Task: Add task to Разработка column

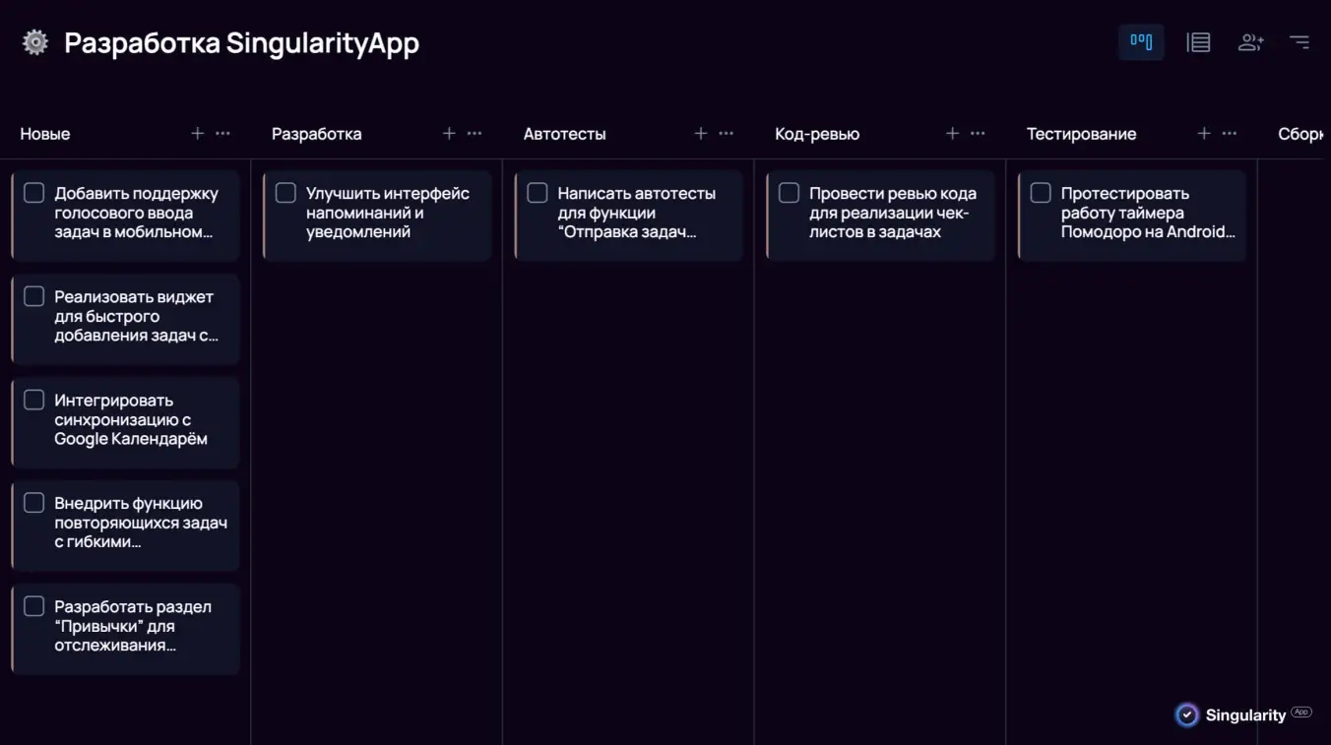Action: pos(449,134)
